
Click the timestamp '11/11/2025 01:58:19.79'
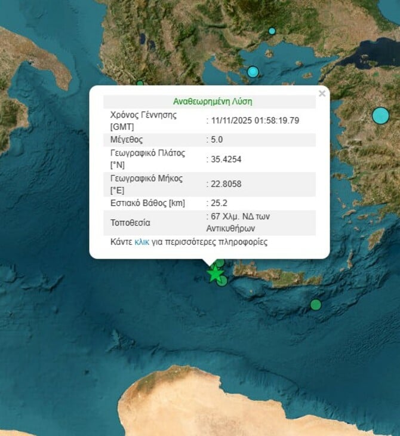coord(255,121)
